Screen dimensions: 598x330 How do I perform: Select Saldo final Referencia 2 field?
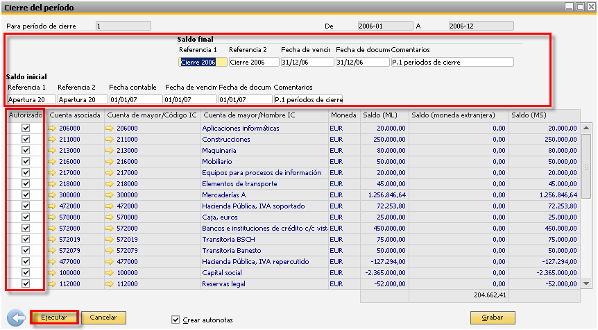point(254,62)
